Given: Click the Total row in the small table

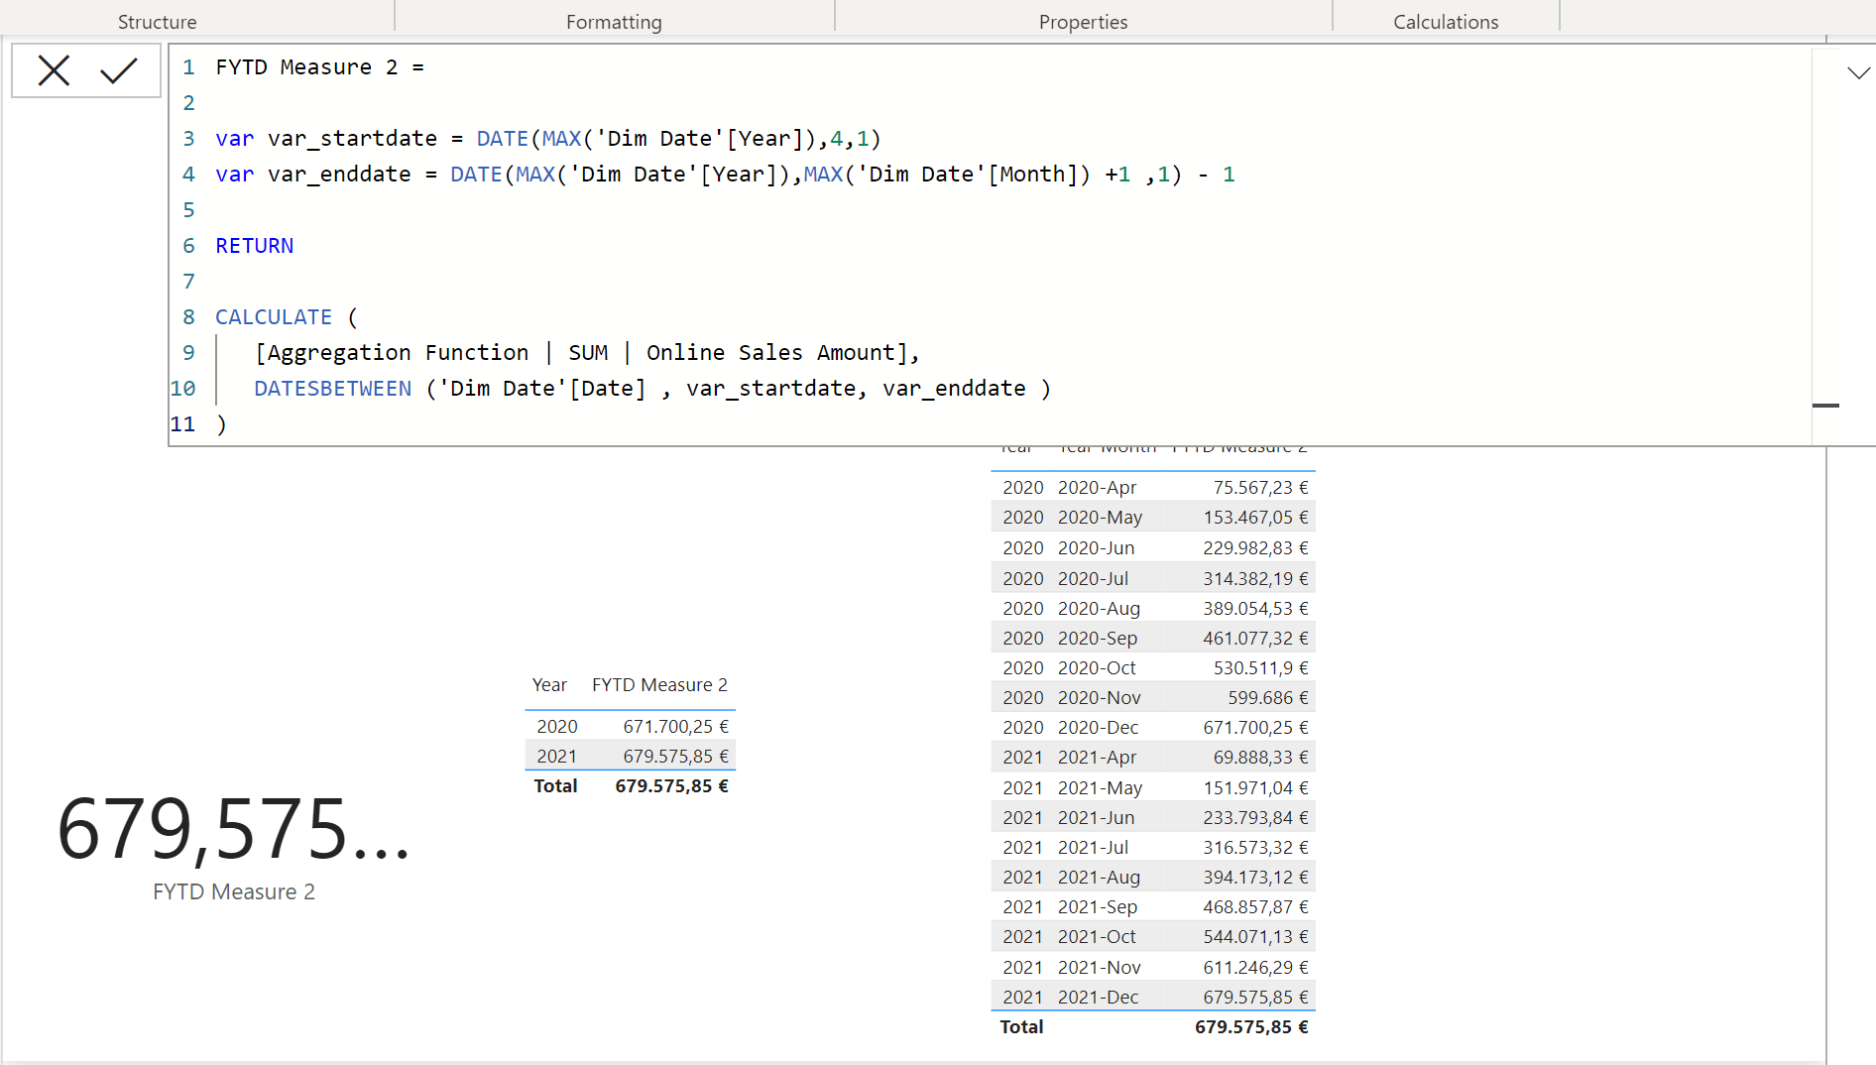Looking at the screenshot, I should (x=631, y=786).
